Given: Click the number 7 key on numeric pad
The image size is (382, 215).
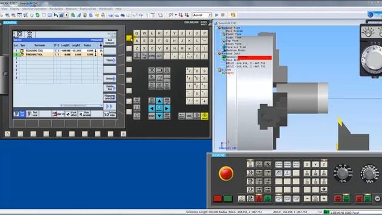Looking at the screenshot, I should (189, 71).
